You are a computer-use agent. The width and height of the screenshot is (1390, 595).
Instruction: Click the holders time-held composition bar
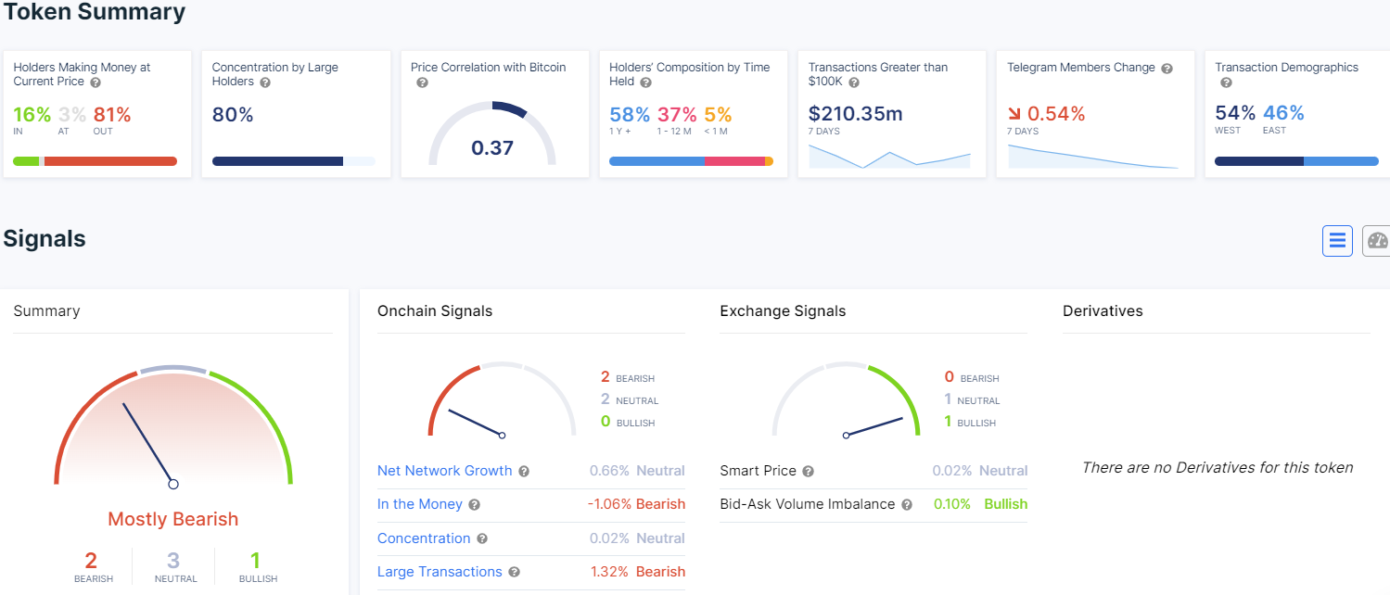(691, 161)
